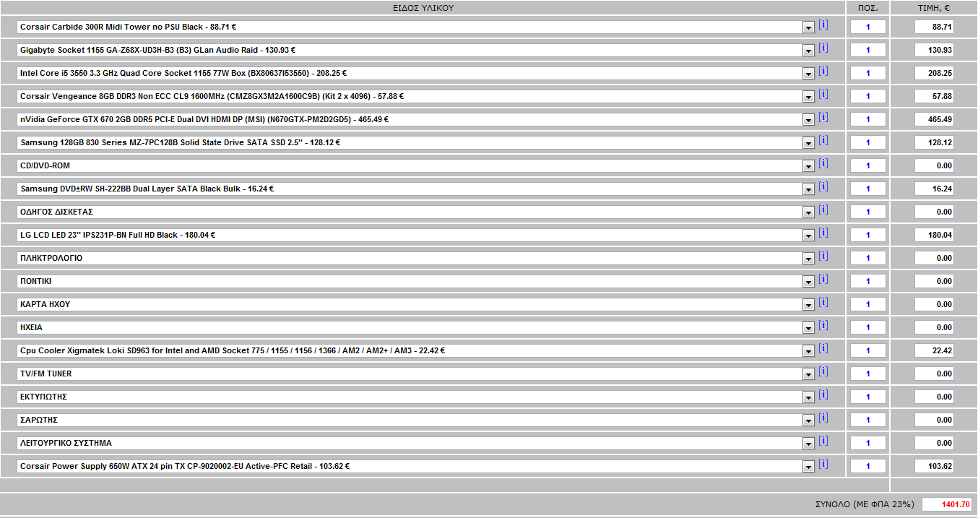Open the Intel Core i5 3550 dropdown
Viewport: 978px width, 518px height.
point(808,74)
